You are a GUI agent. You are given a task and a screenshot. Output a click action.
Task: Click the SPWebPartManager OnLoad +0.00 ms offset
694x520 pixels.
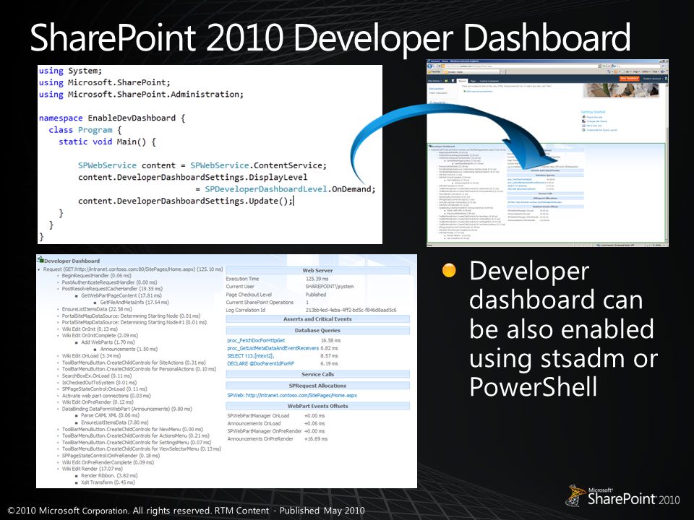[x=314, y=416]
